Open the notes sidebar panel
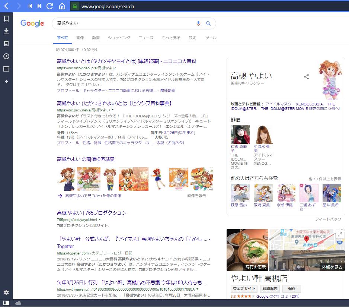This screenshot has width=349, height=307. (6, 44)
